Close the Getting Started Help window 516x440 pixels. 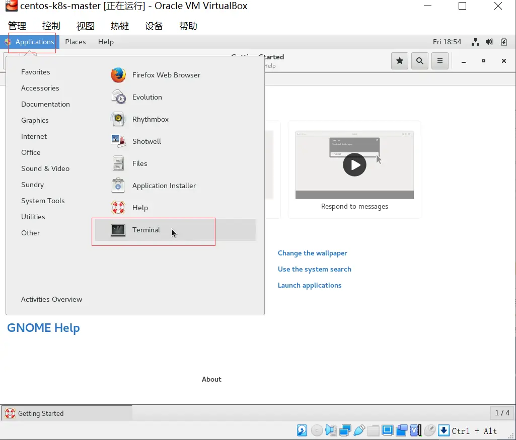pyautogui.click(x=503, y=61)
